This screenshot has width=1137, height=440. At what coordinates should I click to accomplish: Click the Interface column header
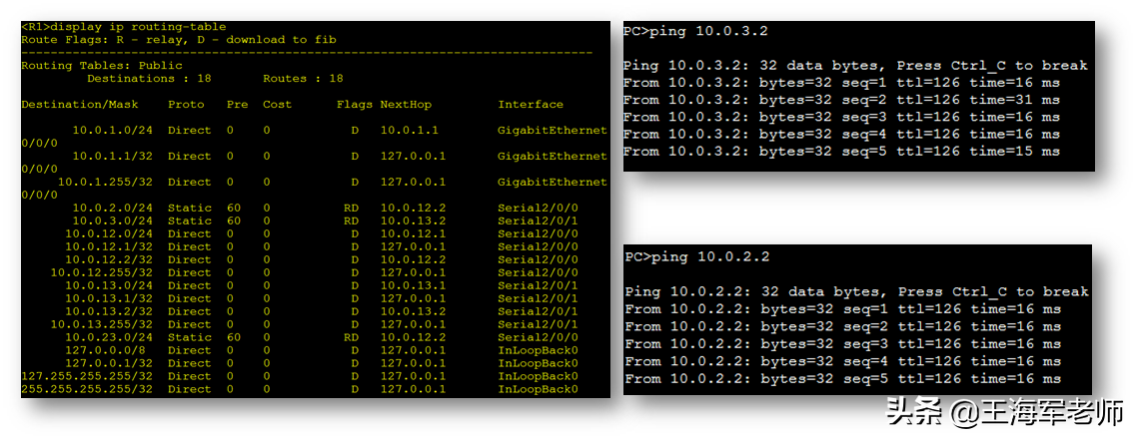[531, 105]
